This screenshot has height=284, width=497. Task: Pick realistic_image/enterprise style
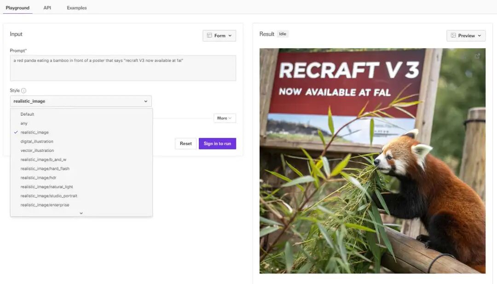click(81, 205)
